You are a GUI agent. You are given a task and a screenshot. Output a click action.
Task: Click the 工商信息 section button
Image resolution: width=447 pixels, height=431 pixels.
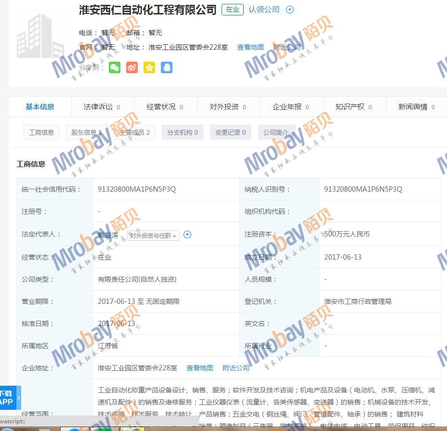tap(41, 132)
